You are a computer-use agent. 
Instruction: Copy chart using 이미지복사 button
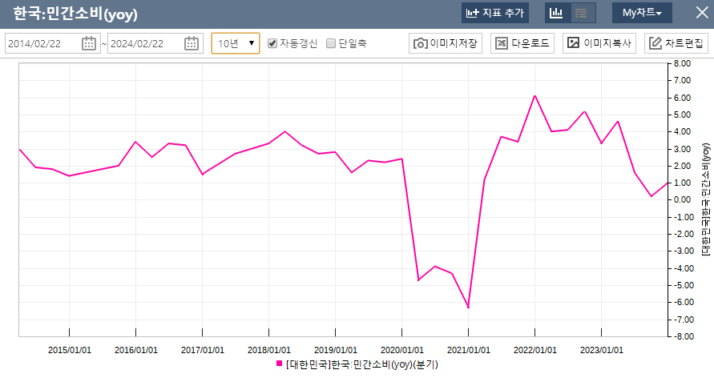click(600, 43)
